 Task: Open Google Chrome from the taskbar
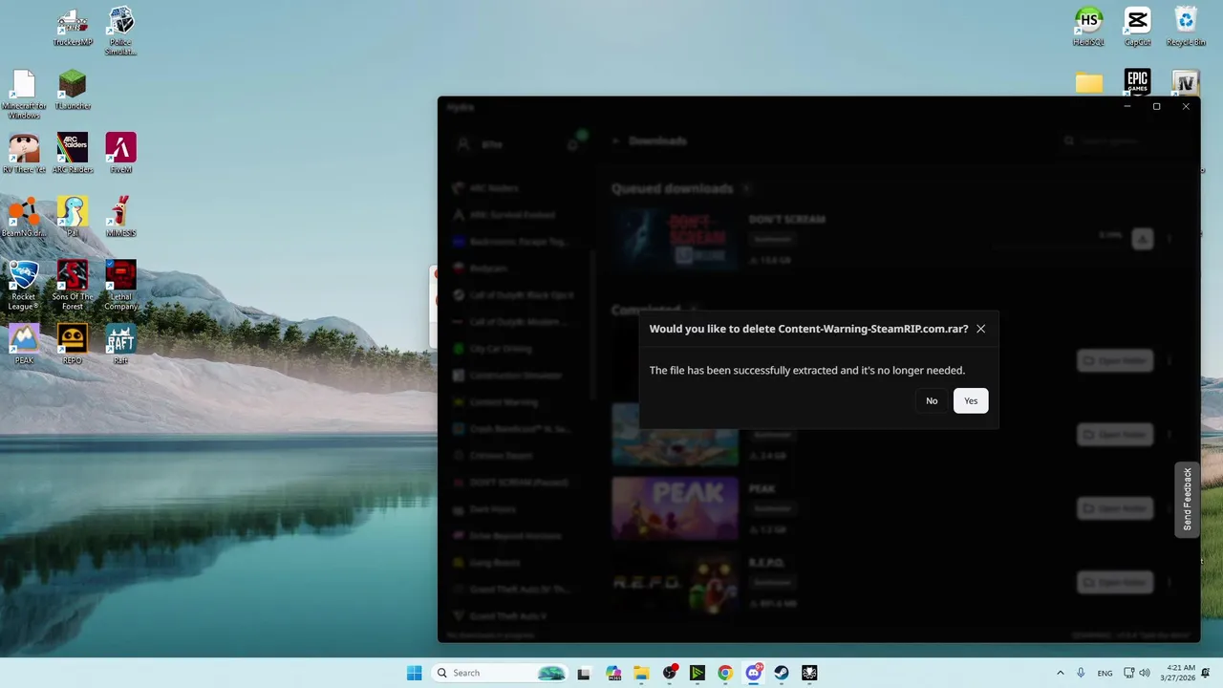point(725,673)
